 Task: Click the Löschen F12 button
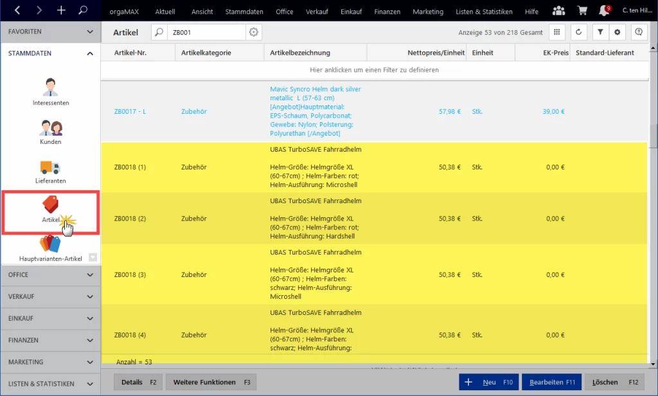[x=615, y=382]
